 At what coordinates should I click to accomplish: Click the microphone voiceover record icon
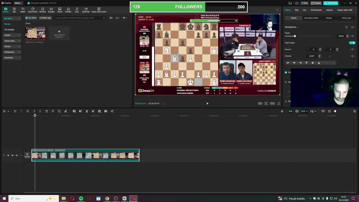pyautogui.click(x=282, y=111)
